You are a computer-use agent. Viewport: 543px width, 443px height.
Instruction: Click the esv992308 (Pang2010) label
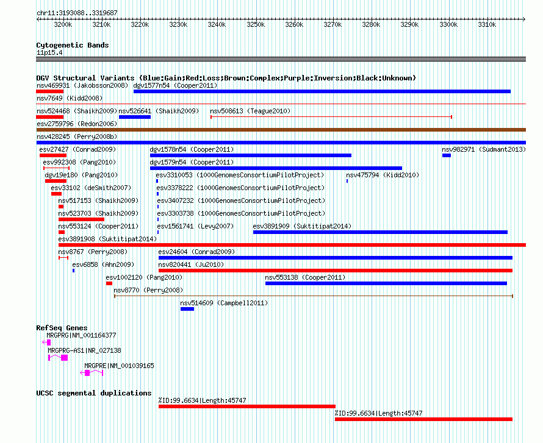coord(79,162)
